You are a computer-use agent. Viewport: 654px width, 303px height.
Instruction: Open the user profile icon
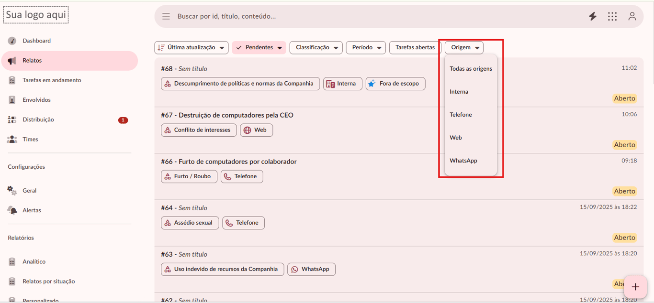632,16
